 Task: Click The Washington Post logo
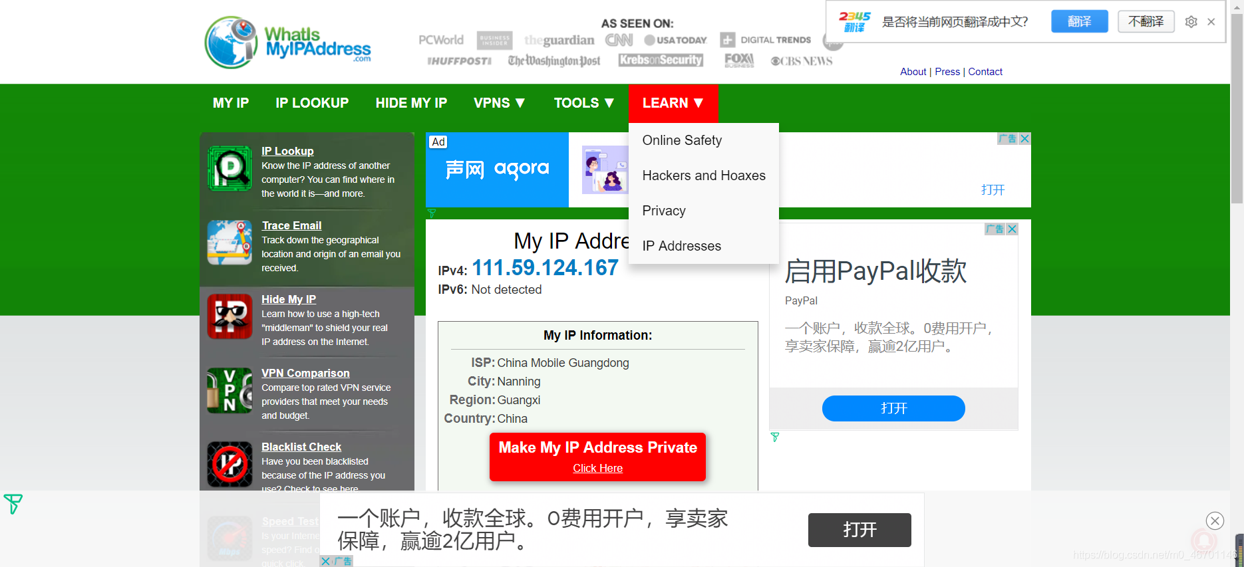point(554,61)
